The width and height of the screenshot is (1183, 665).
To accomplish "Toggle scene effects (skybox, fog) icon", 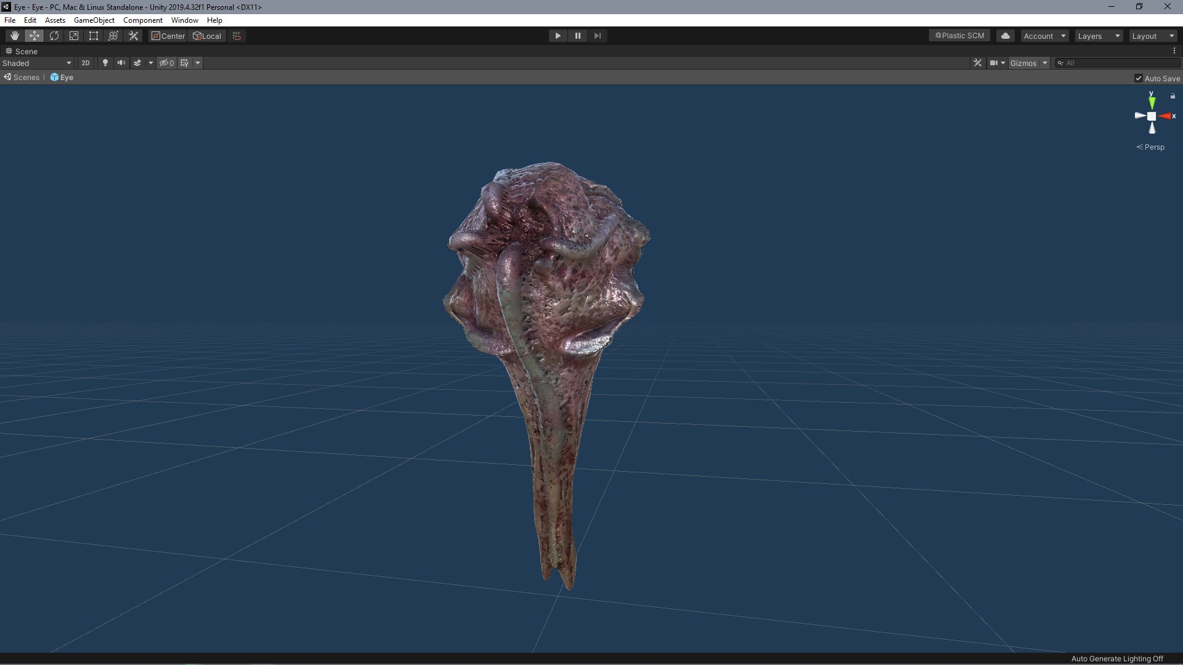I will tap(137, 63).
